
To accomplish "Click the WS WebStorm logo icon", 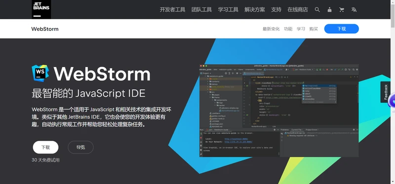I will 40,73.
